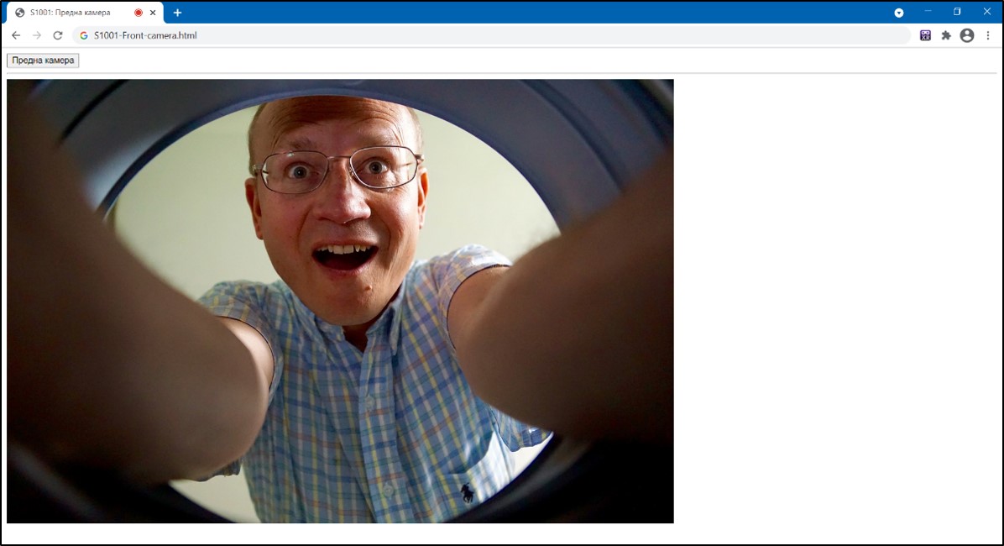Click the Google icon in address bar
Screen dimensions: 1004x546
tap(84, 35)
